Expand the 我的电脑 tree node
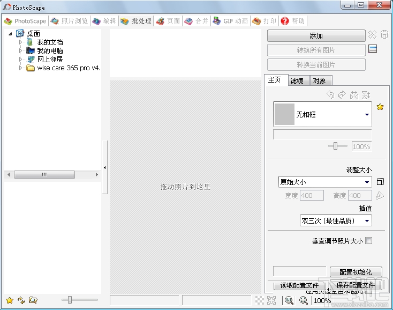 (x=20, y=51)
